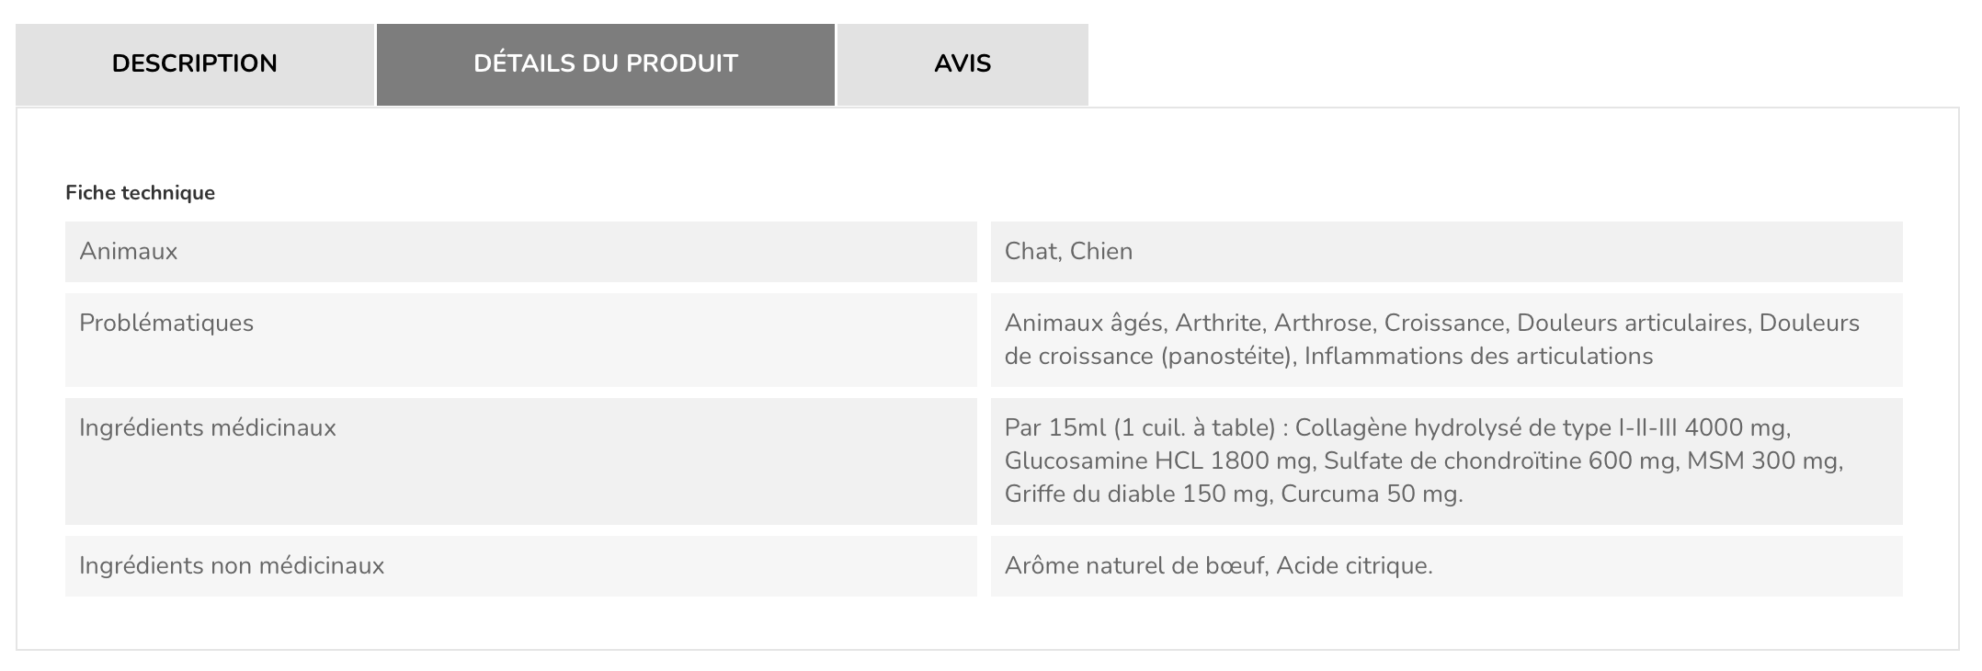This screenshot has height=671, width=1982.
Task: Click the word Chien in animals row
Action: tap(1101, 252)
